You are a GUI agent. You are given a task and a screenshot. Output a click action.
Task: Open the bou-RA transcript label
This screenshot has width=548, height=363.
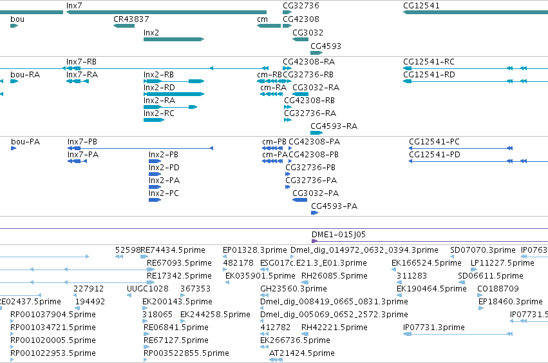(x=25, y=75)
